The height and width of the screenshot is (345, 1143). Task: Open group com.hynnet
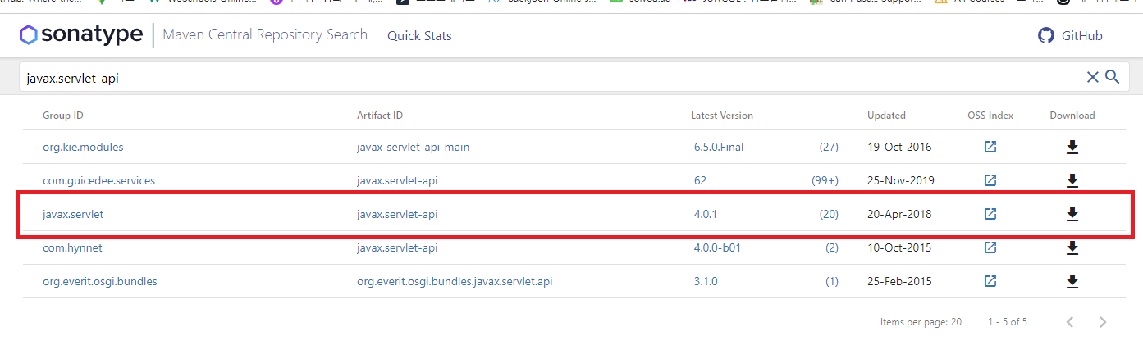pos(72,247)
